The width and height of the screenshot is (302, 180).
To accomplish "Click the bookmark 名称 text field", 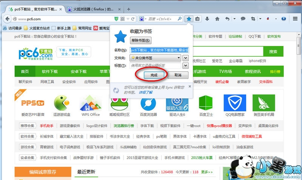I will [159, 50].
